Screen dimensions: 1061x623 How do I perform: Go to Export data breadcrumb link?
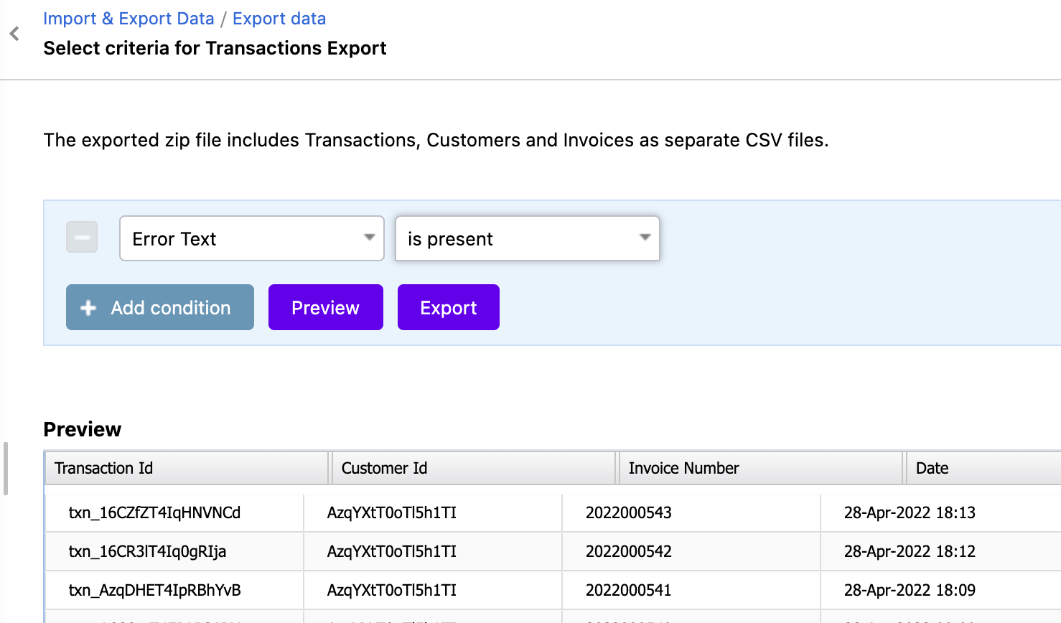pos(279,19)
